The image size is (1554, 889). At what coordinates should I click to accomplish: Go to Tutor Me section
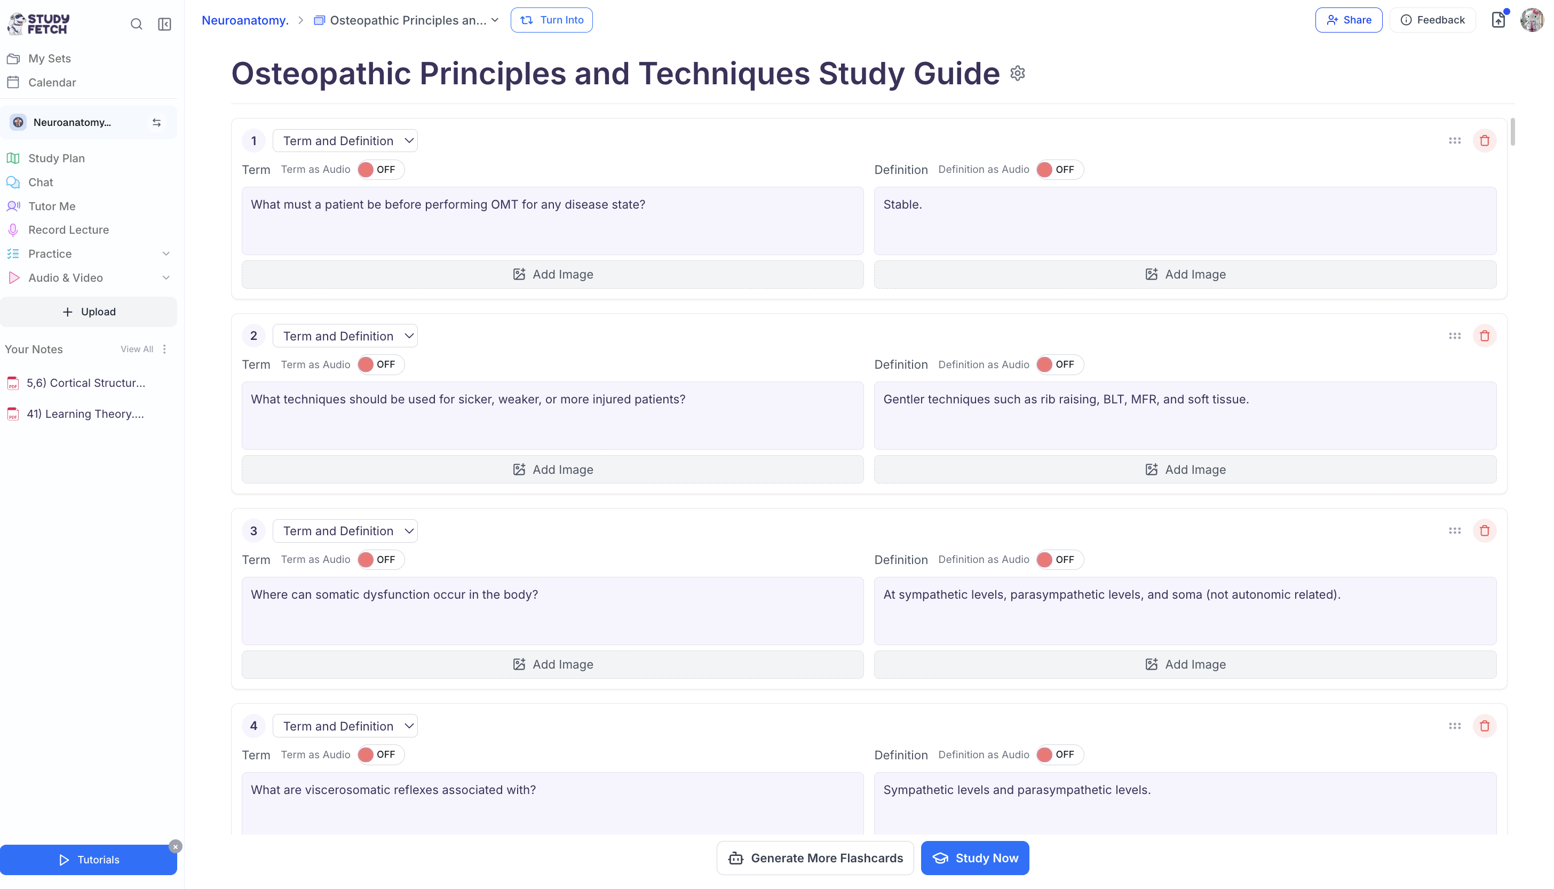(x=51, y=207)
